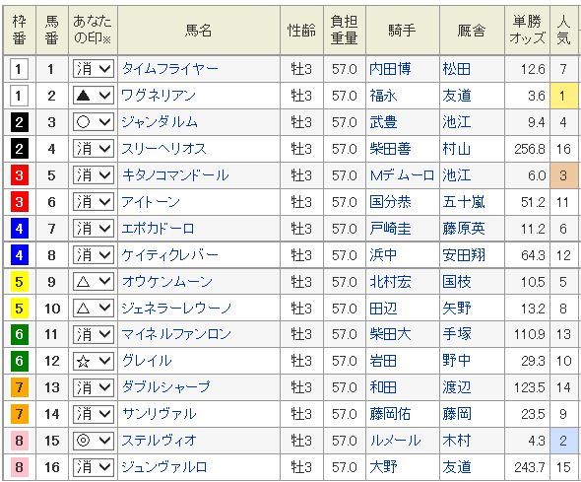Click the 単勝オッズ column header
The width and height of the screenshot is (581, 482).
[527, 30]
